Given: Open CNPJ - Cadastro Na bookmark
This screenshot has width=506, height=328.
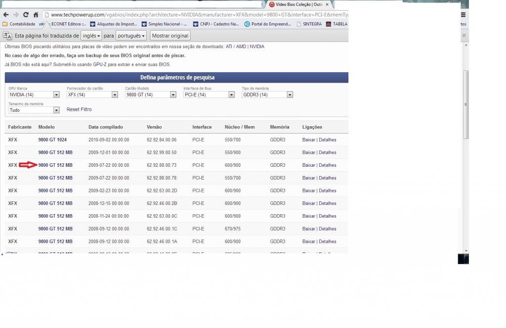Looking at the screenshot, I should coord(216,24).
